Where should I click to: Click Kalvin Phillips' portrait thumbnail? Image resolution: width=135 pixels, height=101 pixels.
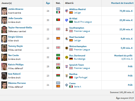pos(4,66)
